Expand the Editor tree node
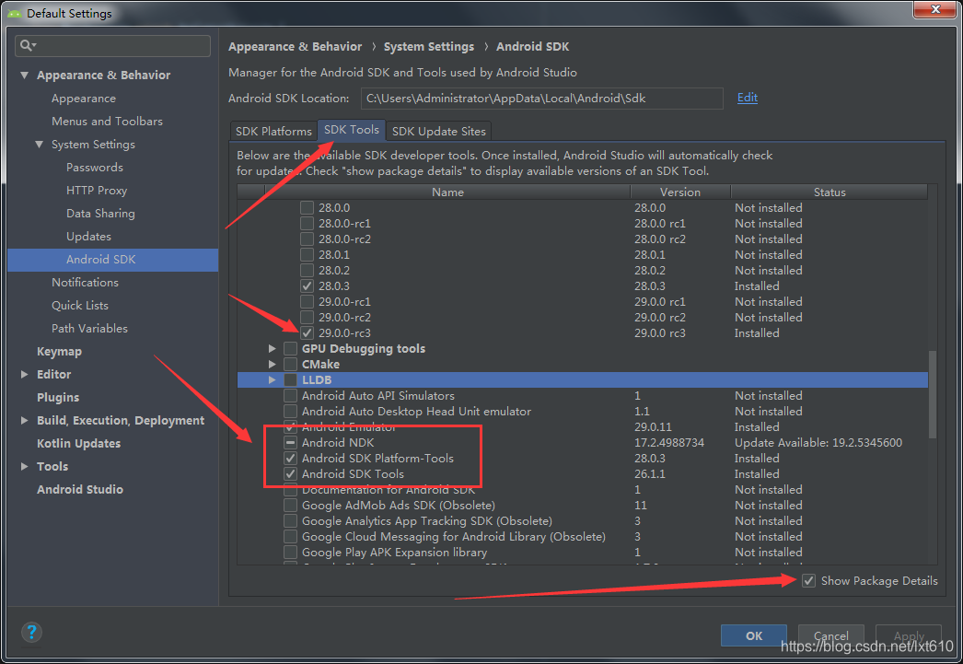Screen dimensions: 963x664 (x=25, y=375)
